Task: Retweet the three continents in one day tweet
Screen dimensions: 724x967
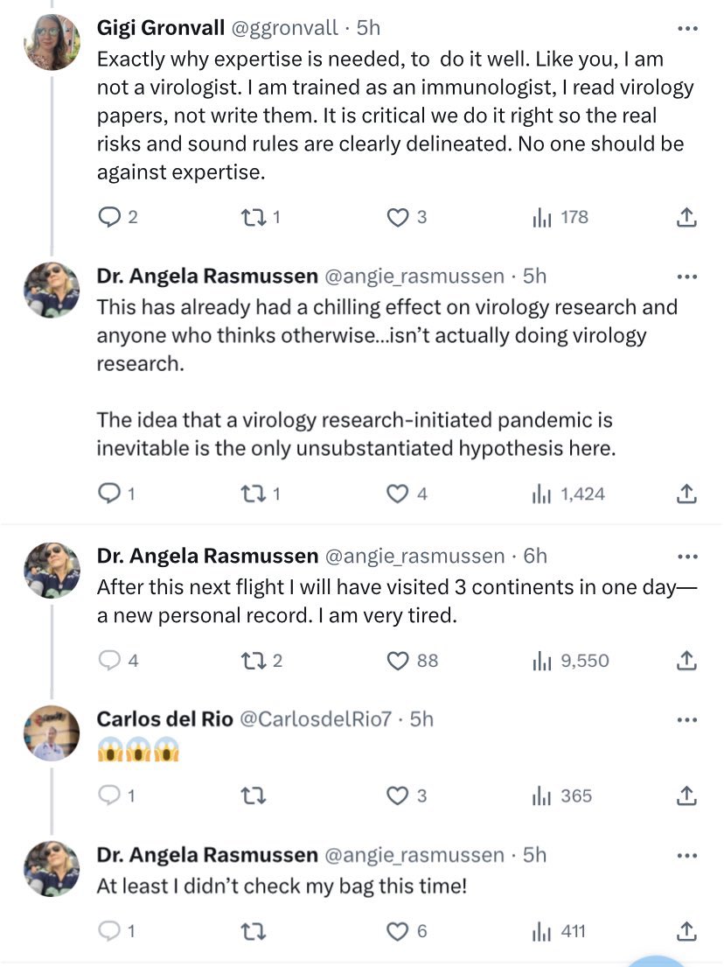Action: 254,661
